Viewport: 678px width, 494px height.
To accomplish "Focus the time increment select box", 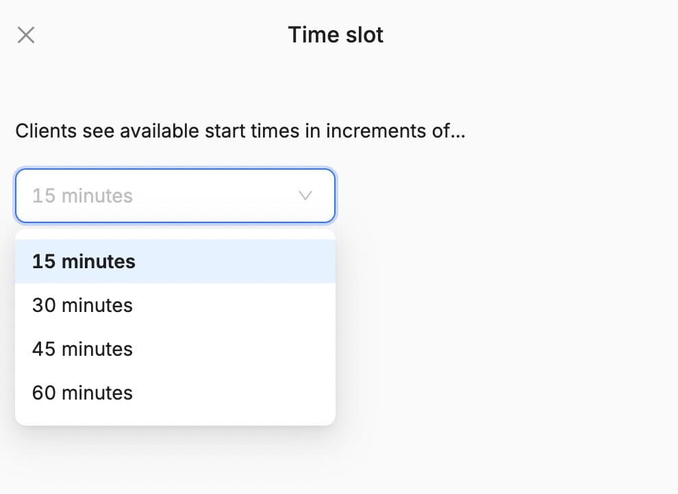I will click(175, 196).
